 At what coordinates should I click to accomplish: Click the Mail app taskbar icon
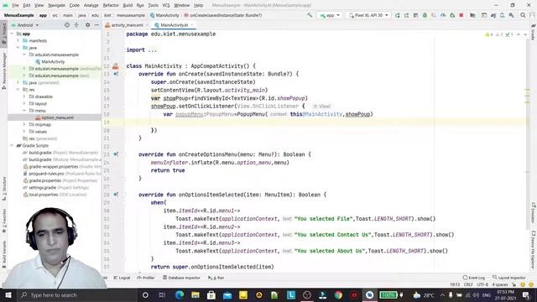click(227, 294)
